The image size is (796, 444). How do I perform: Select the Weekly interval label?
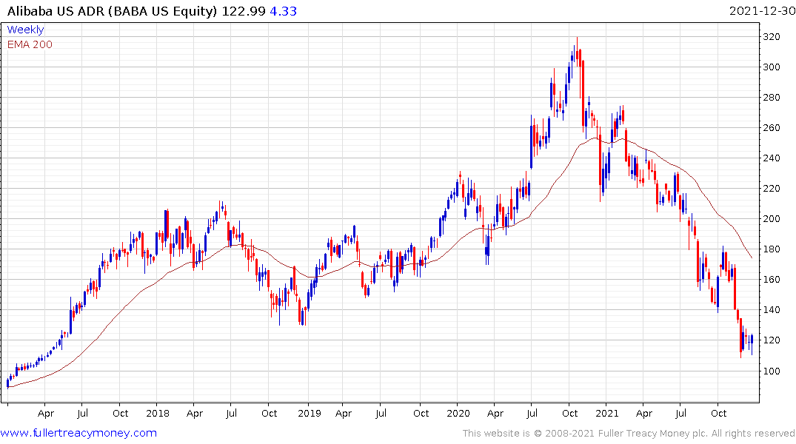pyautogui.click(x=25, y=30)
